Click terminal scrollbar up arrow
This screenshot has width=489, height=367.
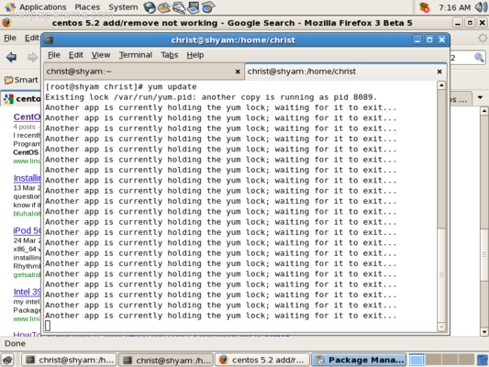441,85
